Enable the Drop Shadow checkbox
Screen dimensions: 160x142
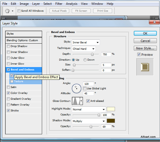point(8,46)
